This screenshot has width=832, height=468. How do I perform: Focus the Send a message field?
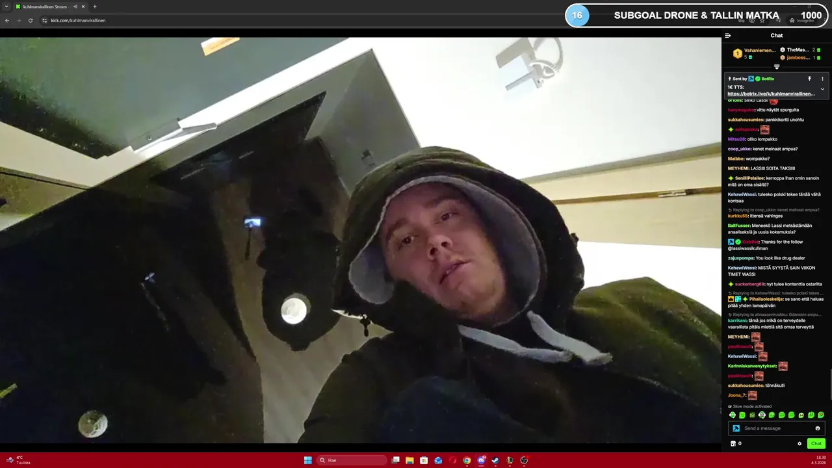click(x=777, y=428)
